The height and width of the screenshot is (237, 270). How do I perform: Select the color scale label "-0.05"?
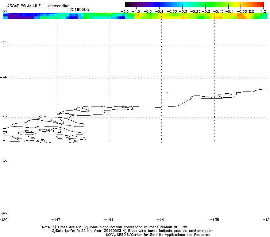click(x=242, y=12)
